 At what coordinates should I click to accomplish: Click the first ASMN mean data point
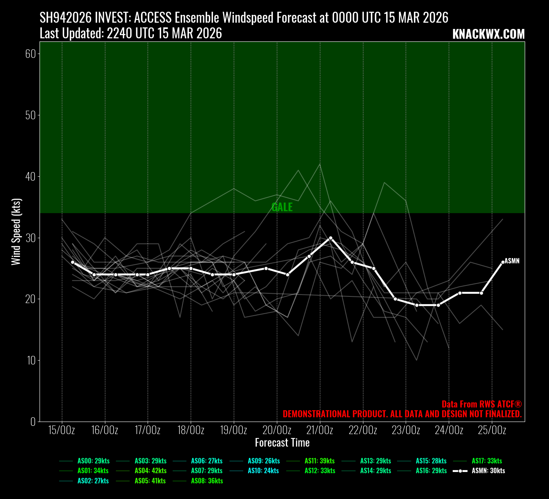(72, 262)
